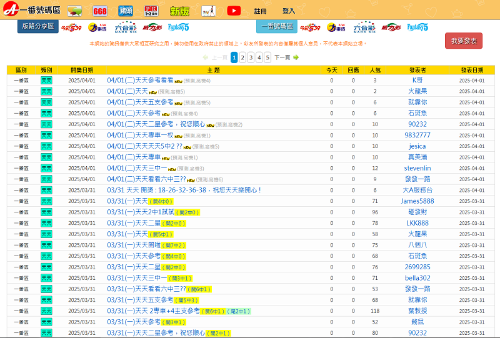Screen dimensions: 500x338
Task: Open post 04/01(二)天天參考看看
Action: coord(139,80)
